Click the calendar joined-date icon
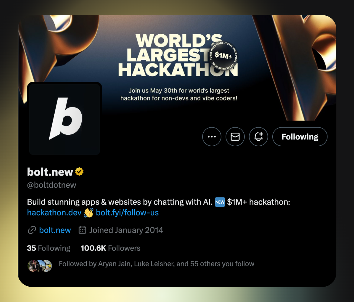Image resolution: width=354 pixels, height=302 pixels. click(82, 230)
